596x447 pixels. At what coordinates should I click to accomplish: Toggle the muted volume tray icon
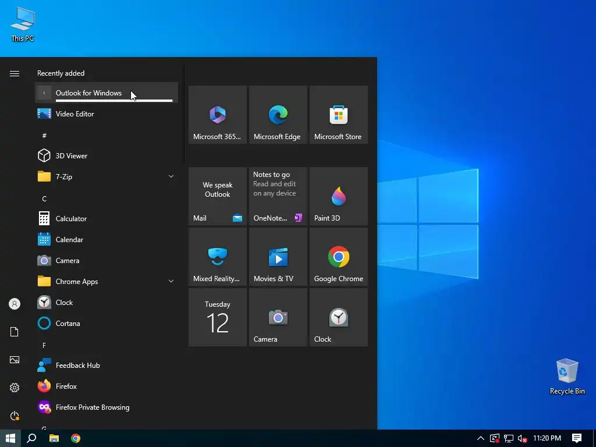coord(522,438)
